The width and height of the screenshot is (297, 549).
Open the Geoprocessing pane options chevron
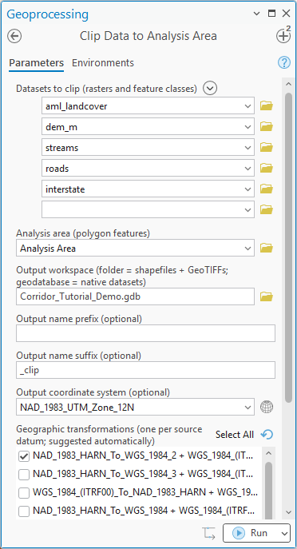[x=257, y=14]
